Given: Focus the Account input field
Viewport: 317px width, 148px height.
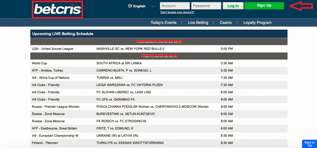Looking at the screenshot, I should (x=175, y=6).
